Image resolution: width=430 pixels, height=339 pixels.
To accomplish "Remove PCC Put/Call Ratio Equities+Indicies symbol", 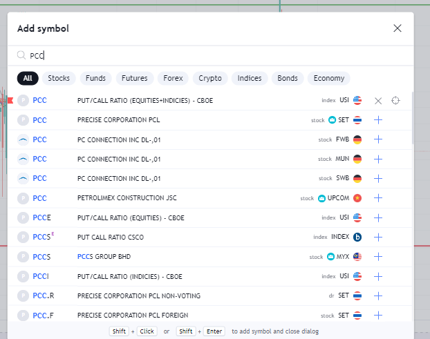I will [378, 101].
